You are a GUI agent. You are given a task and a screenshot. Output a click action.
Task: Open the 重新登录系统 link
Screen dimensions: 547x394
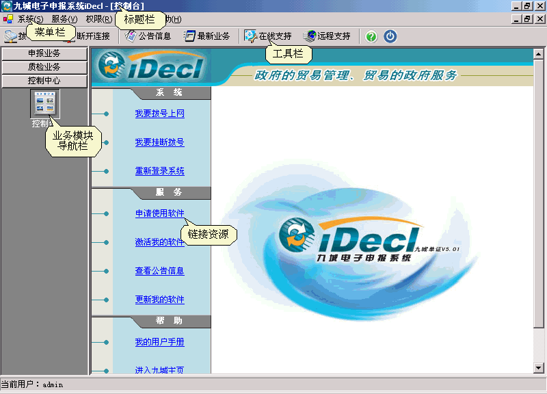pos(159,171)
